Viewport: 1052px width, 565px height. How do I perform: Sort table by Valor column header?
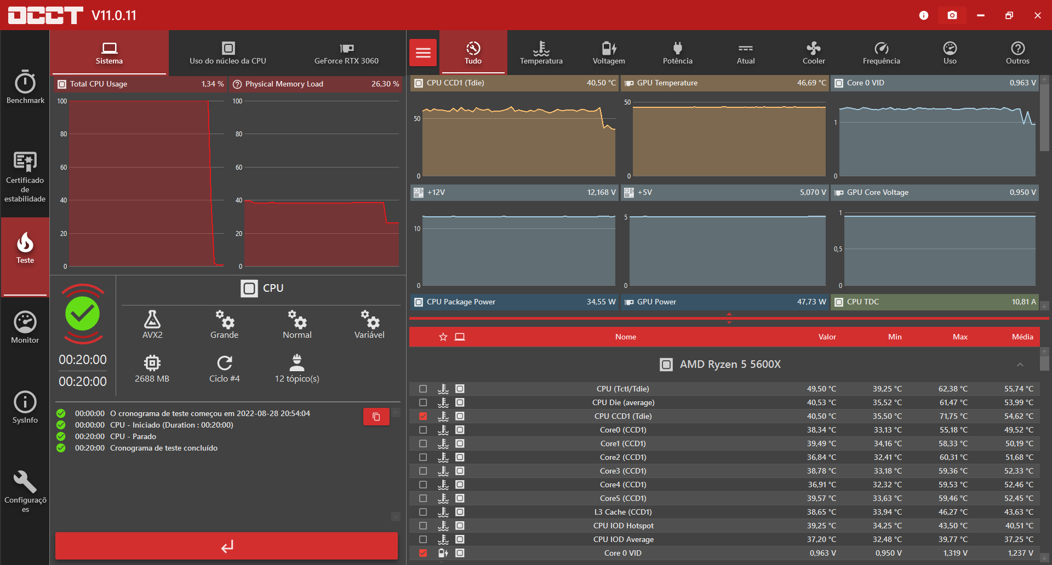pos(827,337)
